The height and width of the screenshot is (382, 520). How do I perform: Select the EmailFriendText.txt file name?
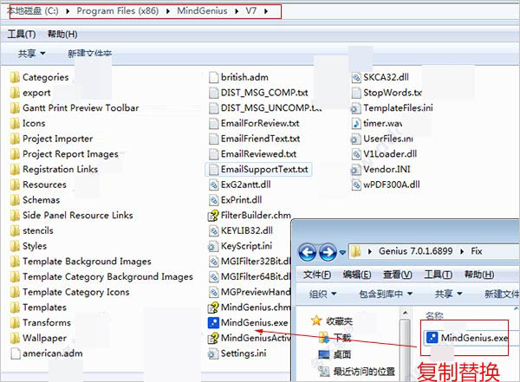tap(260, 139)
